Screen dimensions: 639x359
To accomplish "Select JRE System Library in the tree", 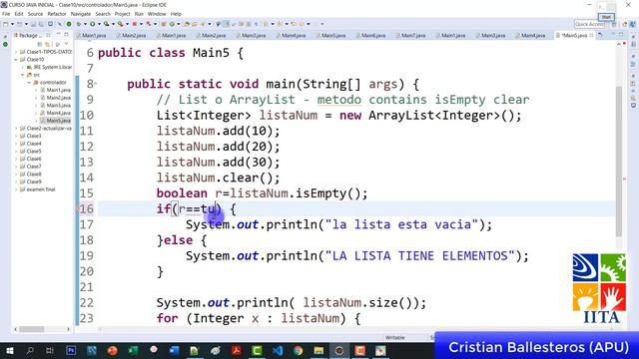I will coord(49,67).
